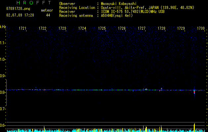The height and width of the screenshot is (132, 208).
Task: Click the 1729 time marker
Action: 181,28
